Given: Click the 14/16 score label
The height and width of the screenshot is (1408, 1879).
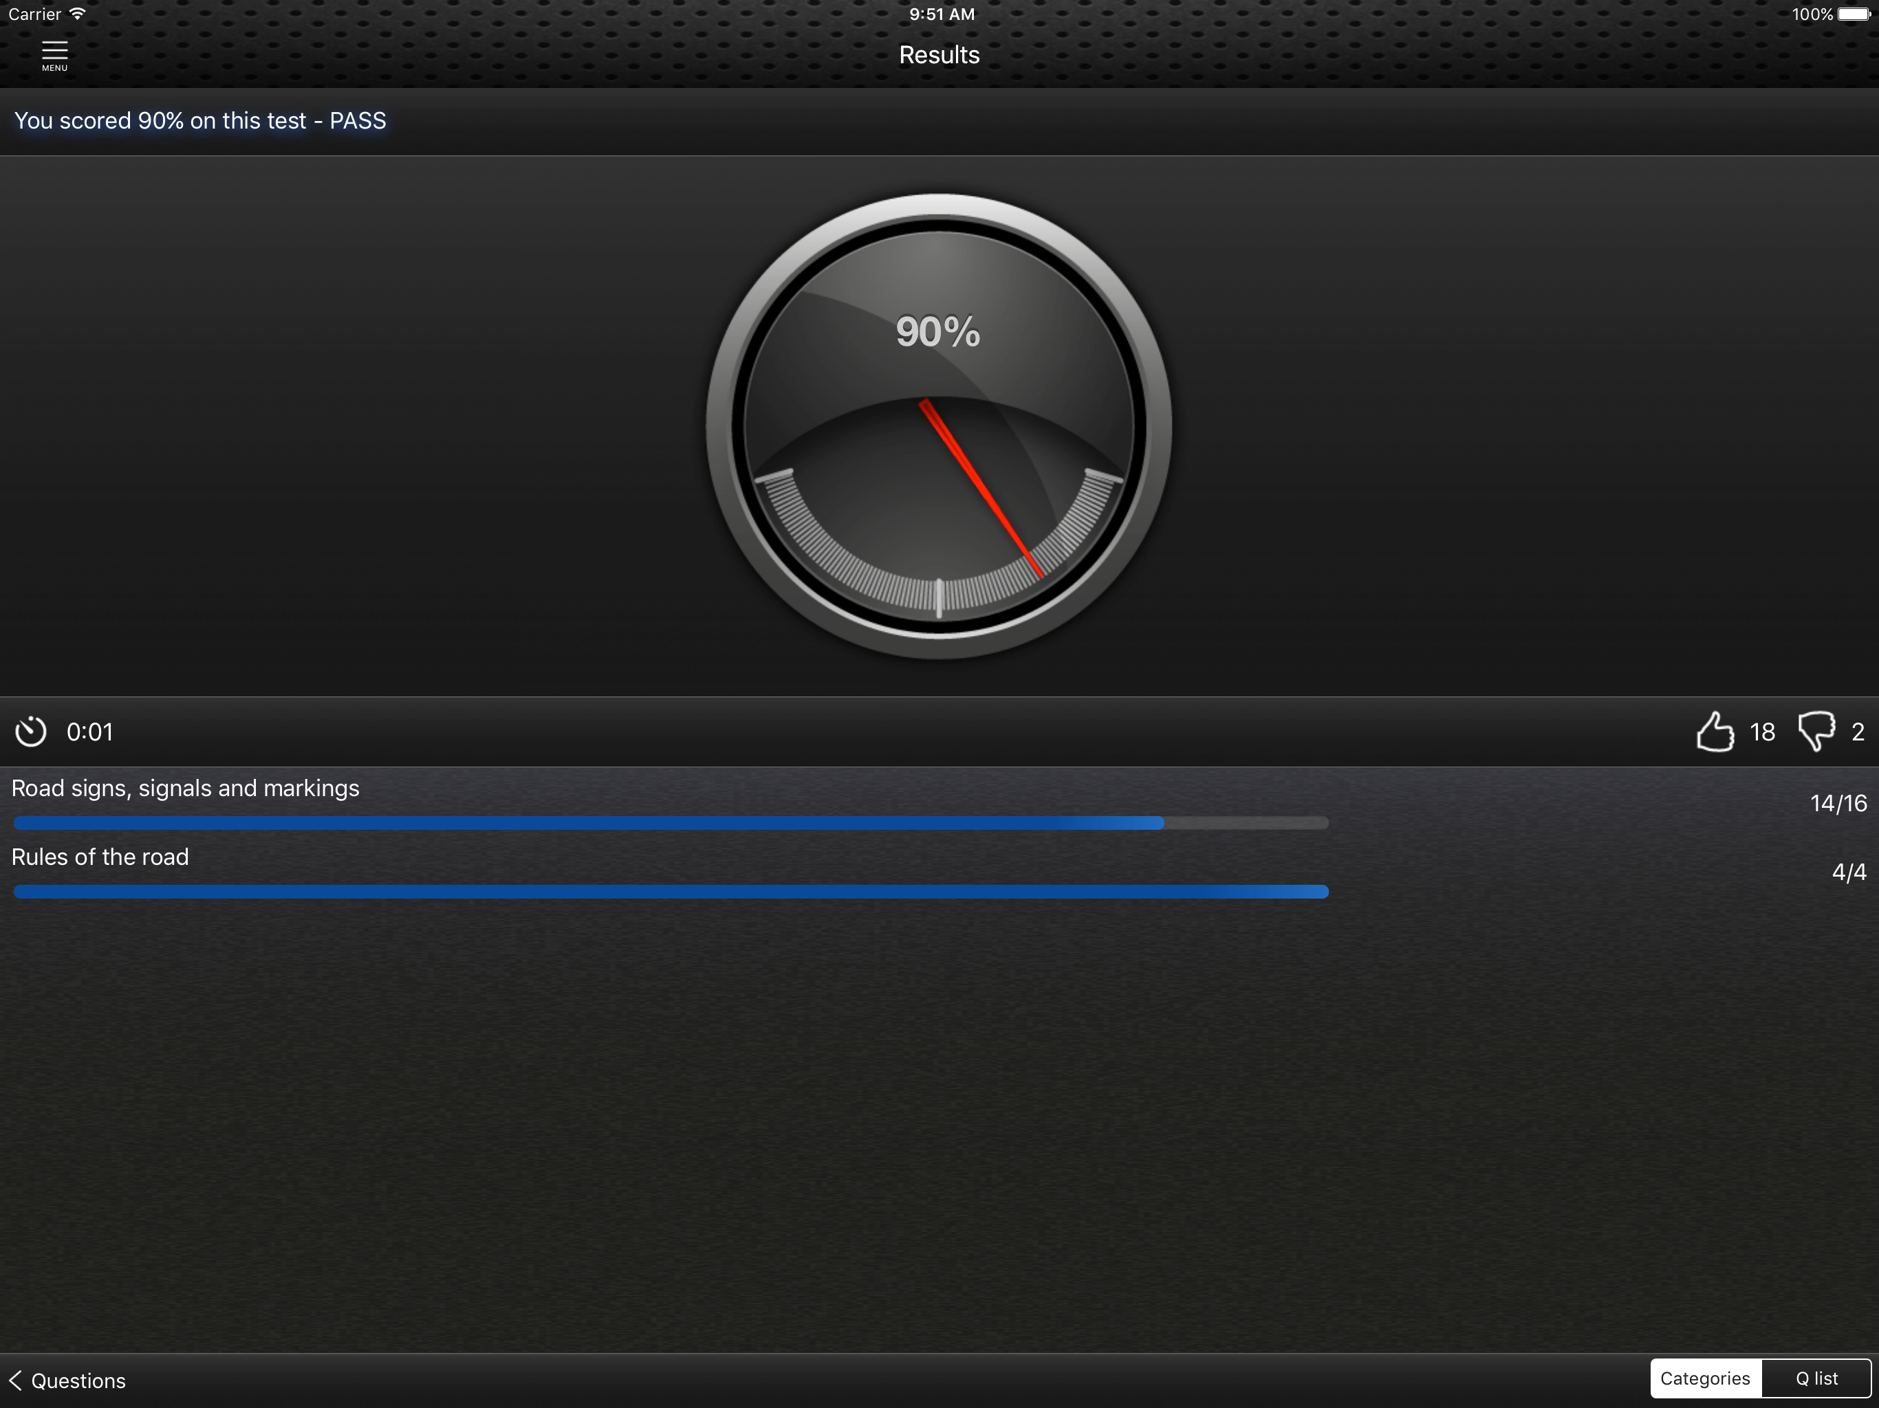Looking at the screenshot, I should [1838, 804].
